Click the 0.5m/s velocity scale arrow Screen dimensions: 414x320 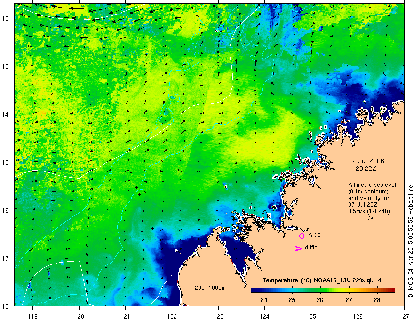tap(364, 218)
